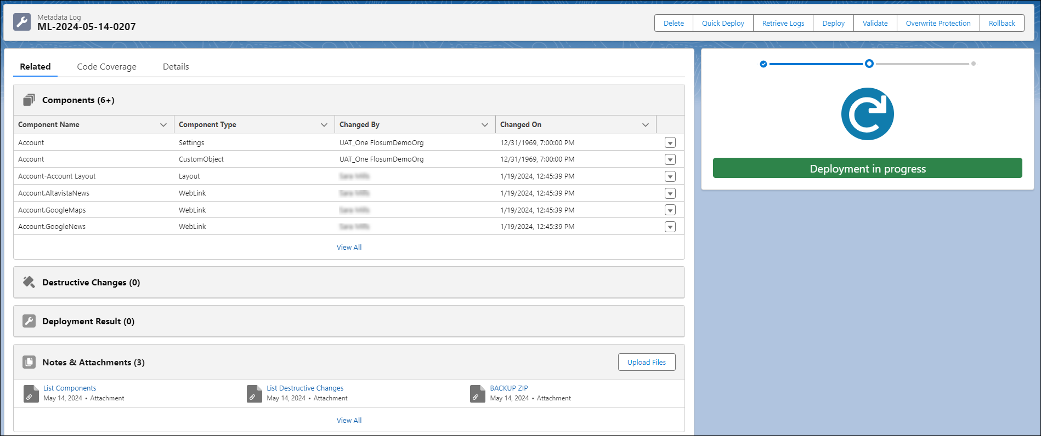The width and height of the screenshot is (1041, 436).
Task: Click View All under Components
Action: tap(349, 248)
